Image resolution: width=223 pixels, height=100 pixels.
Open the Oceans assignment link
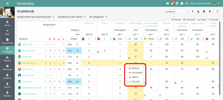click(x=105, y=23)
